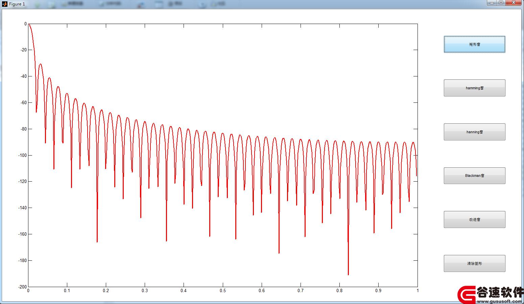Click the y-axis tick label -20

(23, 50)
